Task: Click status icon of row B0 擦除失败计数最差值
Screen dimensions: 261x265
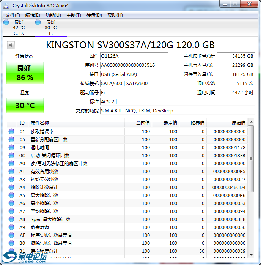Action: tap(11, 243)
